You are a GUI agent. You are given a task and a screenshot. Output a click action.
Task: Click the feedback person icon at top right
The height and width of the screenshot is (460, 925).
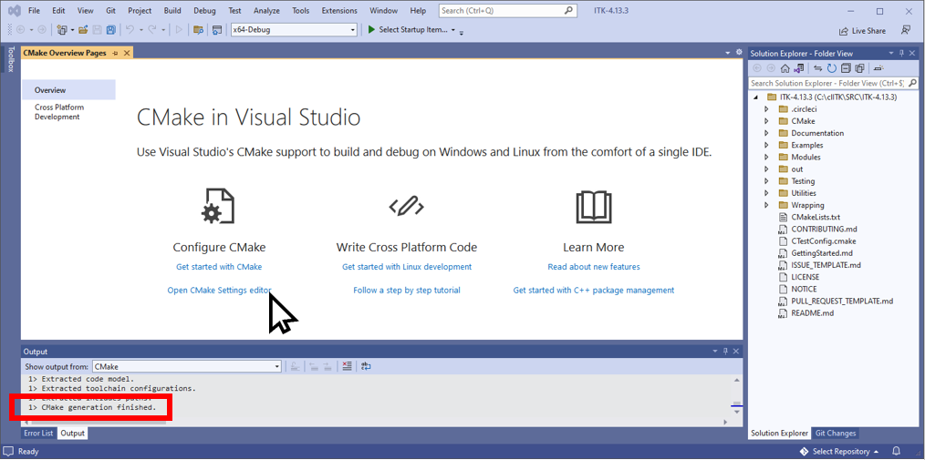pyautogui.click(x=906, y=30)
